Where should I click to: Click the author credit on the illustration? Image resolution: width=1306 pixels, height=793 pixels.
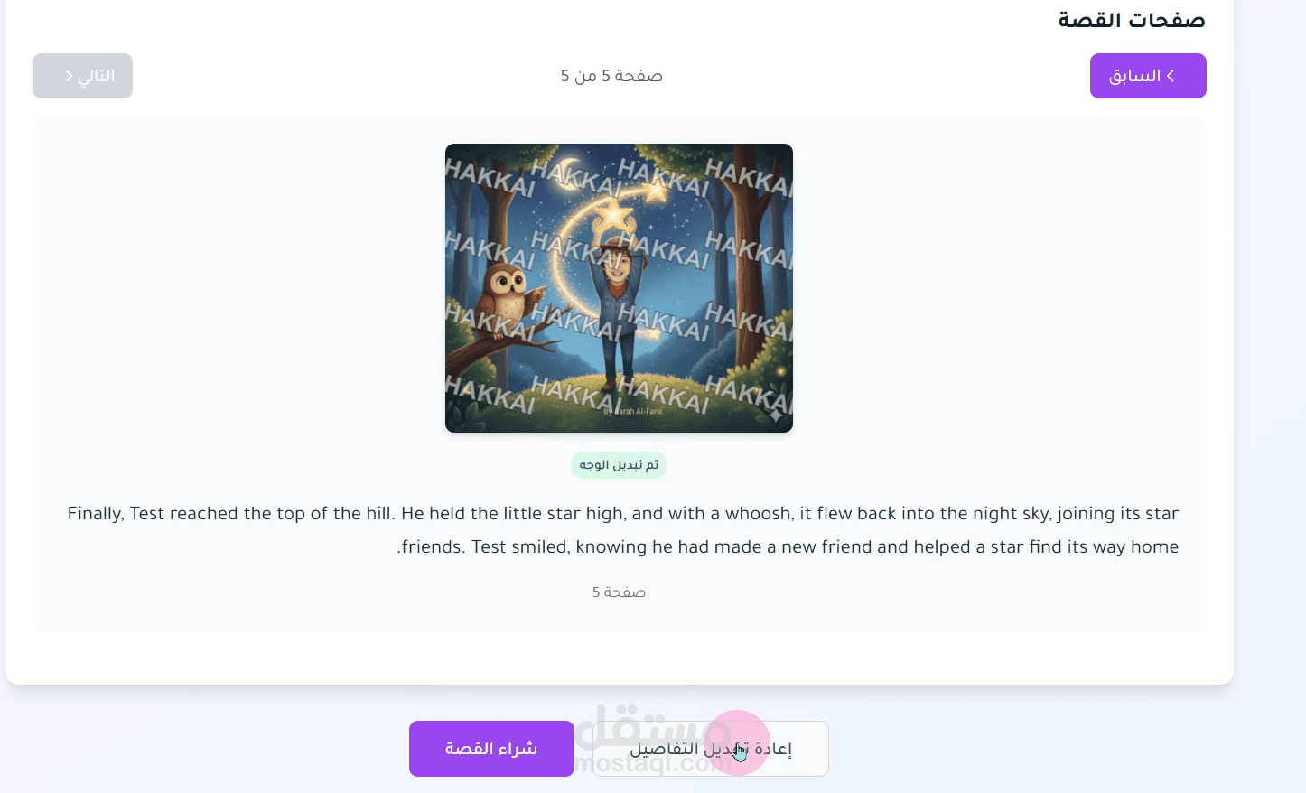click(632, 411)
